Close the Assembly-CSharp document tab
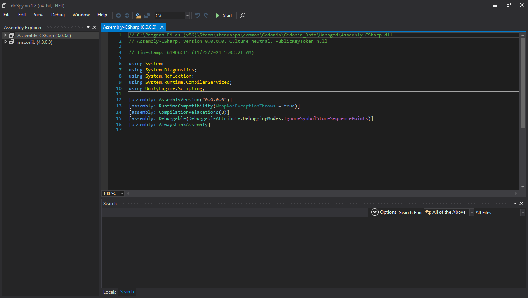This screenshot has width=528, height=298. tap(162, 27)
